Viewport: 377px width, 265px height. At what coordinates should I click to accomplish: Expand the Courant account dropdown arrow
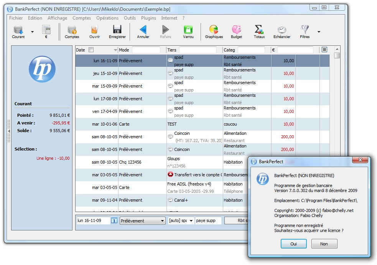pyautogui.click(x=32, y=31)
